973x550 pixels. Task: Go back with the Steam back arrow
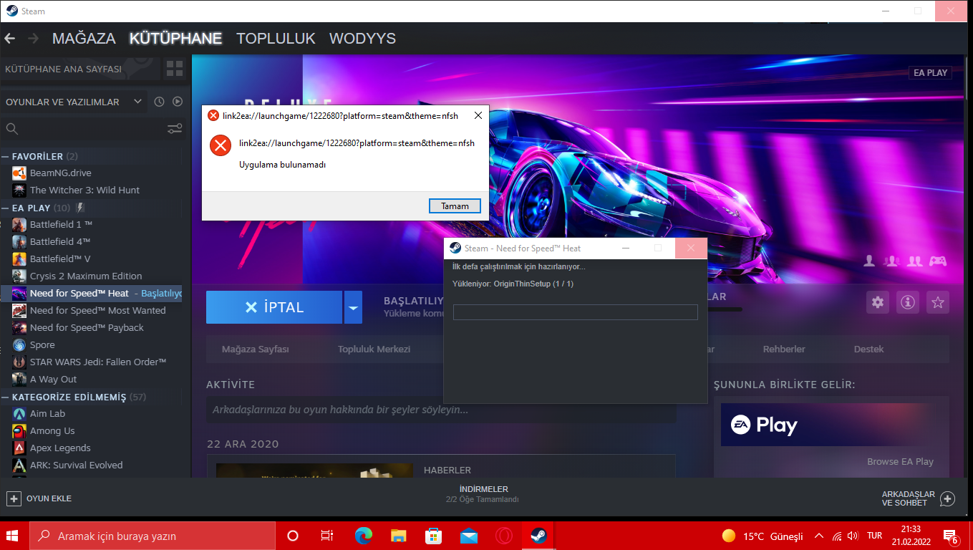click(x=10, y=39)
